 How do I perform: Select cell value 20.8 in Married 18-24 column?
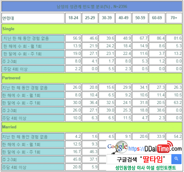tap(73, 167)
